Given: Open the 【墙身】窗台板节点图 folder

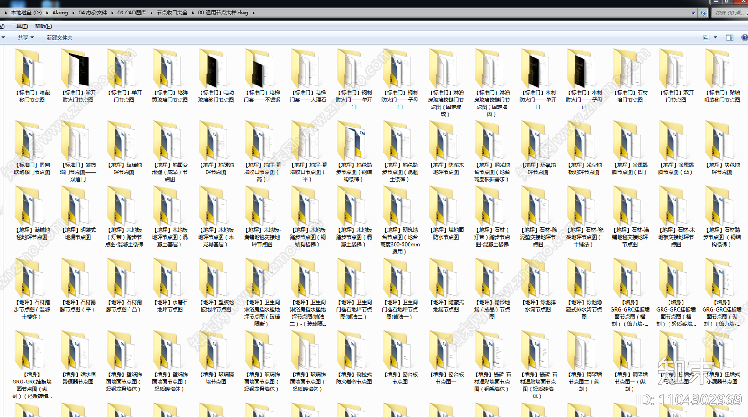Looking at the screenshot, I should 399,352.
